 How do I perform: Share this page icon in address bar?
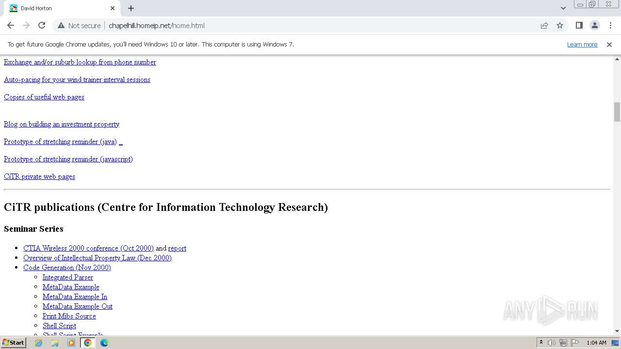[x=544, y=25]
